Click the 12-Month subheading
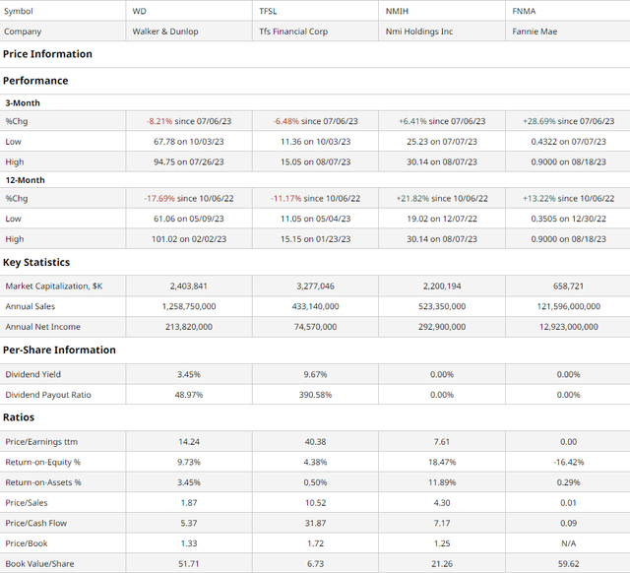630x573 pixels. [x=25, y=180]
